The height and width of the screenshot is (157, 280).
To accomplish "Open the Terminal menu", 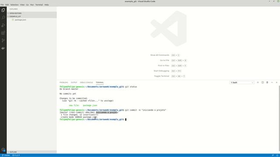I will [39, 5].
